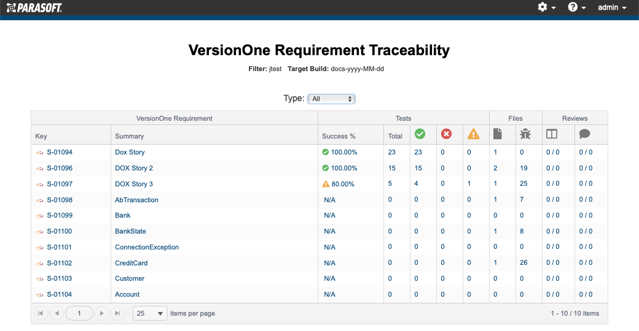The height and width of the screenshot is (331, 639).
Task: Click the page number input field
Action: click(79, 313)
